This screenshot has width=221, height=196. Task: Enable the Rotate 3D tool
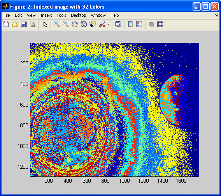[x=84, y=24]
